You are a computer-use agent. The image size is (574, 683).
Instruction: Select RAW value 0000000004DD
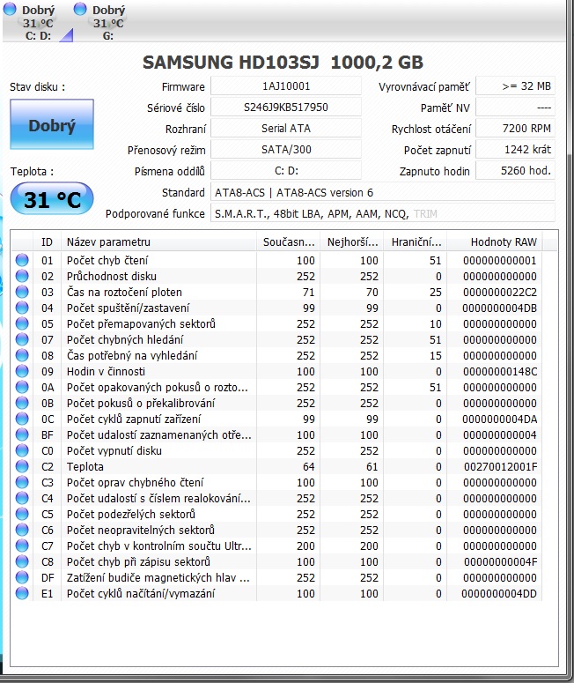click(499, 593)
